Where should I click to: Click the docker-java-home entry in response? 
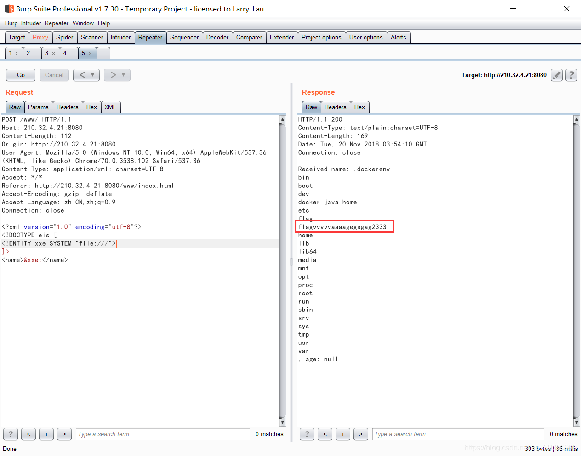tap(327, 202)
